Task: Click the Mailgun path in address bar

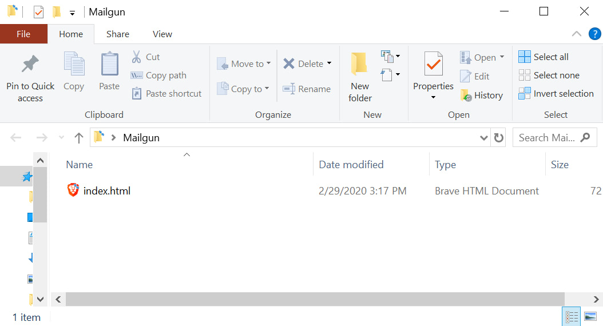Action: coord(141,138)
